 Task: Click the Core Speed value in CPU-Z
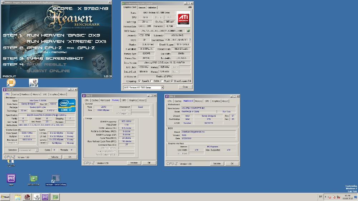pos(27,133)
